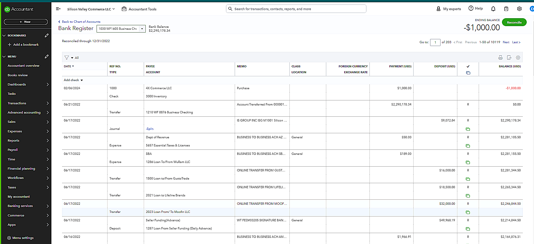This screenshot has width=534, height=244.
Task: Open Payroll menu item
Action: click(13, 150)
